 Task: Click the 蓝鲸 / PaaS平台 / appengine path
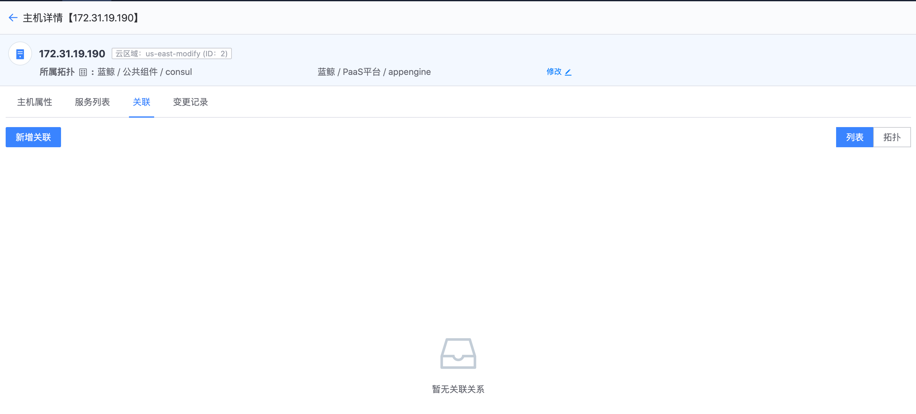[x=374, y=72]
